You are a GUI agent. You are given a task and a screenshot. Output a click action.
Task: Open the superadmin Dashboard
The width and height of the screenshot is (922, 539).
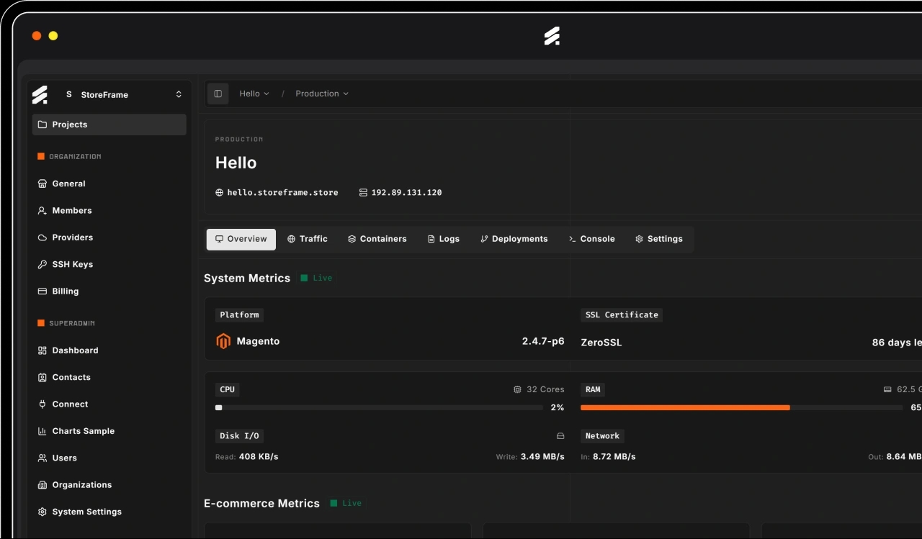click(x=109, y=350)
